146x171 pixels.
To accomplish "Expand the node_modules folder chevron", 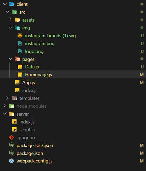I will click(5, 106).
